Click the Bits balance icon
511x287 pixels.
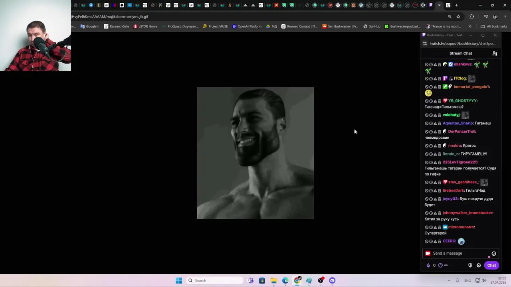[428, 265]
